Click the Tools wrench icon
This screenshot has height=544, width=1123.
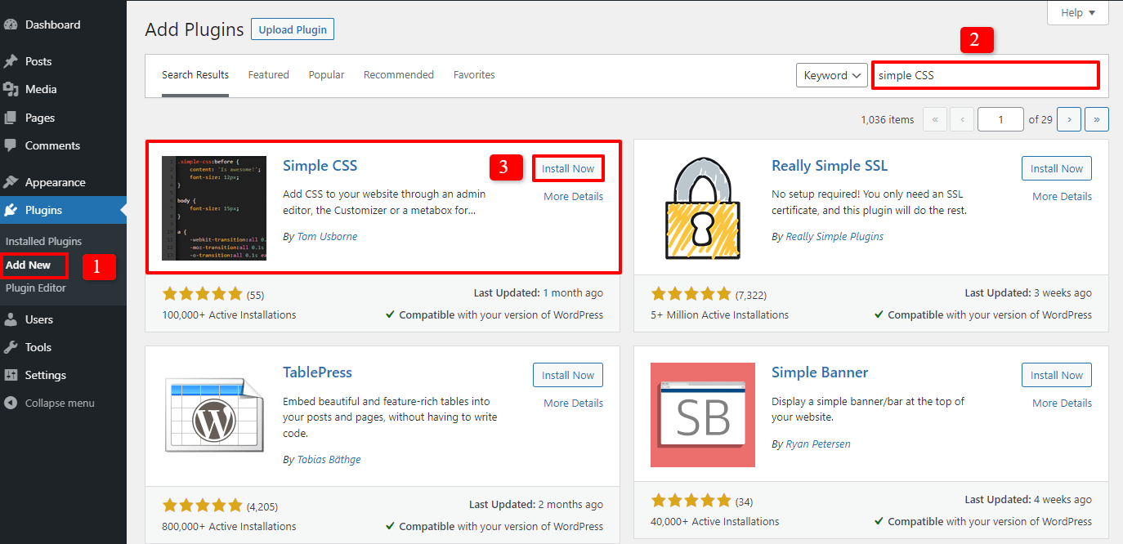pyautogui.click(x=11, y=347)
